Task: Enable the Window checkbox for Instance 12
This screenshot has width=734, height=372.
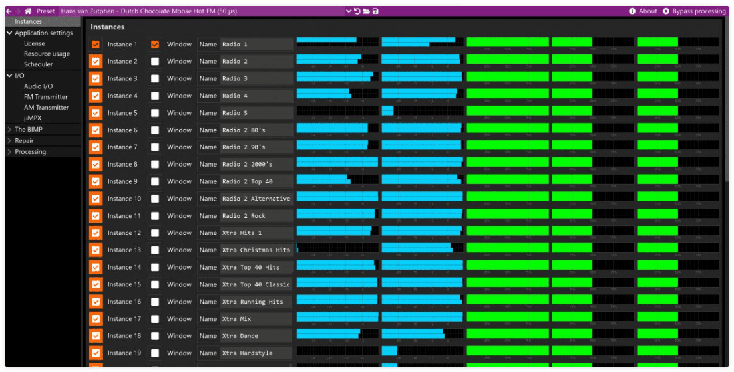Action: 155,232
